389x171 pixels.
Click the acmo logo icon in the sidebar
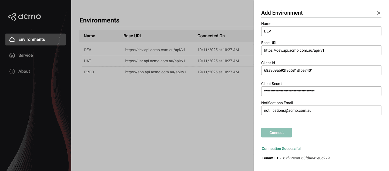coord(12,17)
